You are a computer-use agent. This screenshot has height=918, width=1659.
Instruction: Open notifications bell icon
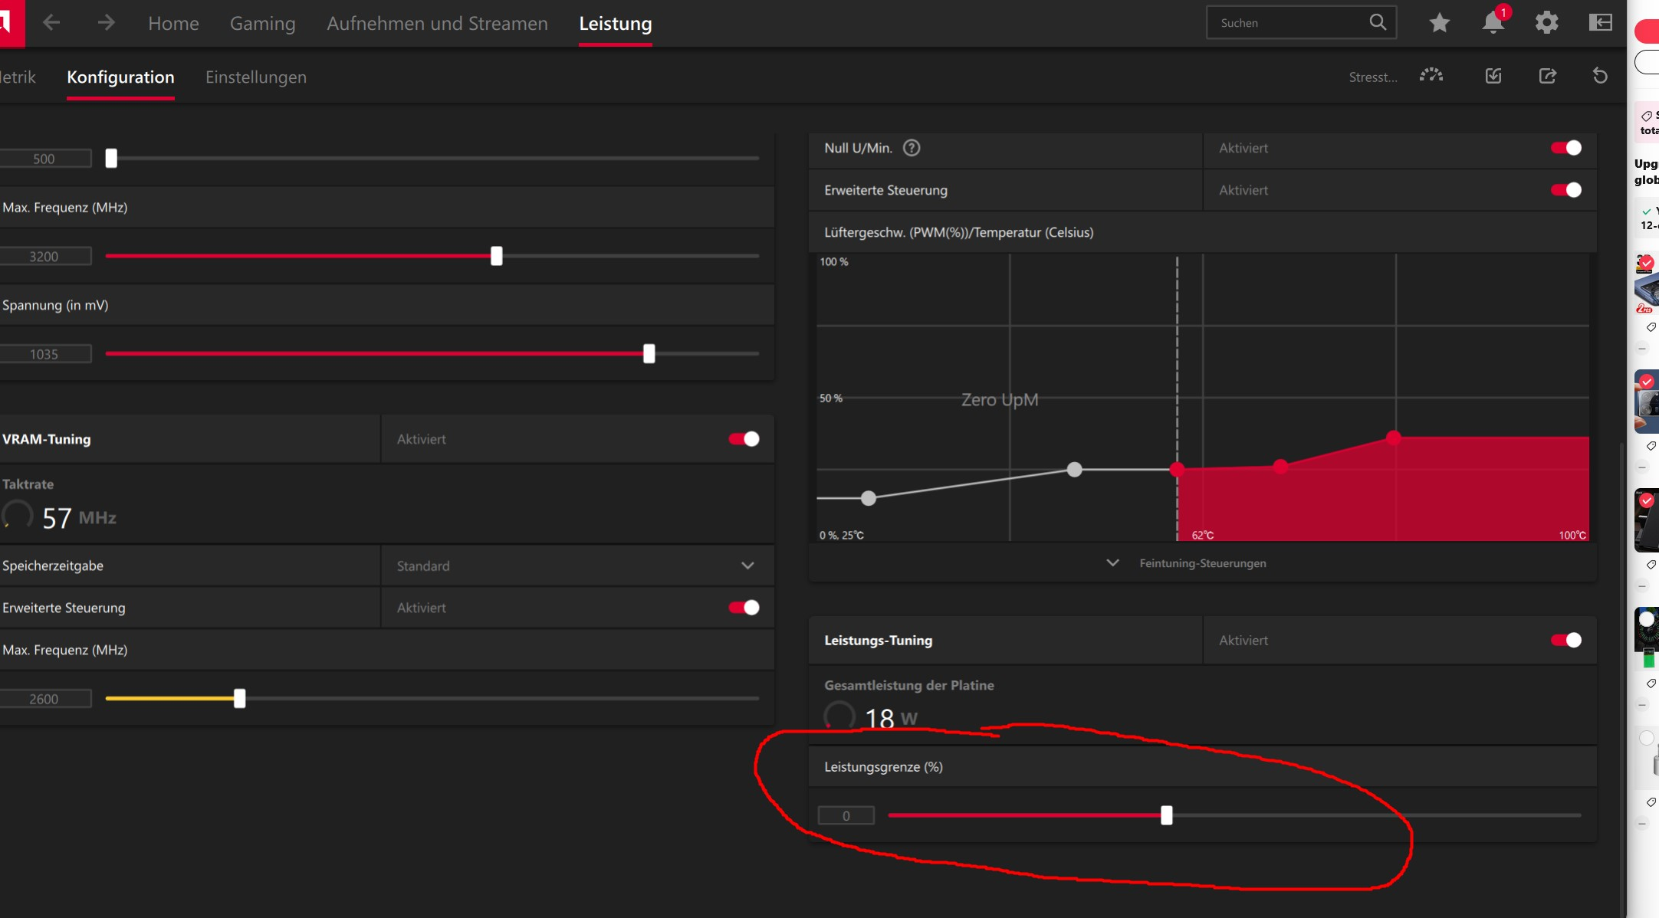[1493, 23]
